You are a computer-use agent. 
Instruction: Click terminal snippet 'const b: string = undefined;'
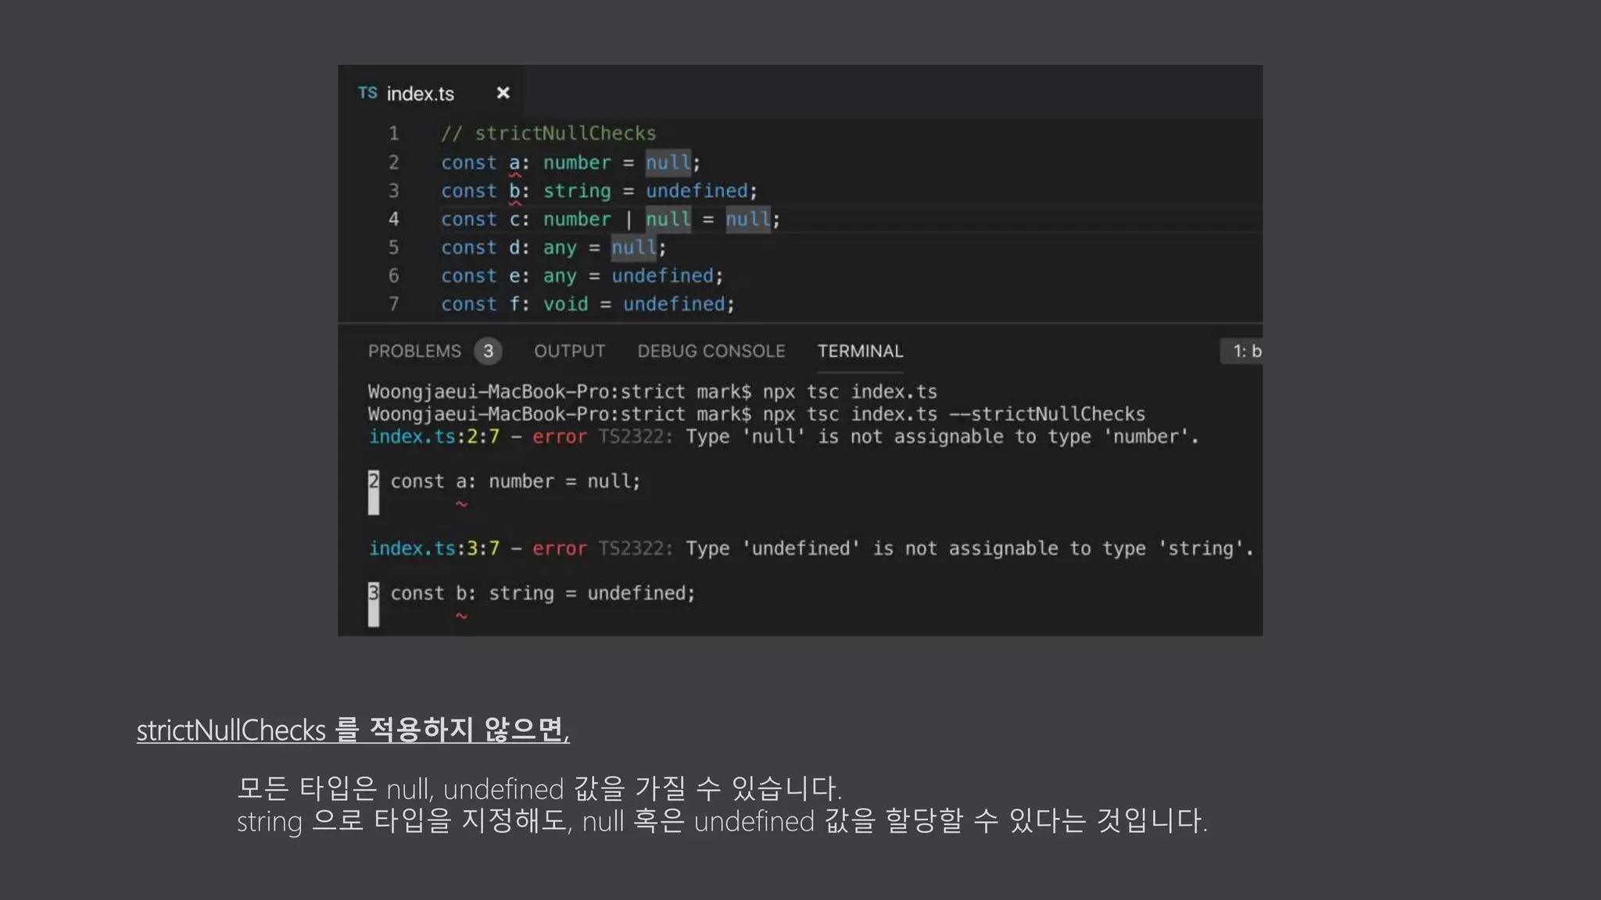click(x=543, y=594)
